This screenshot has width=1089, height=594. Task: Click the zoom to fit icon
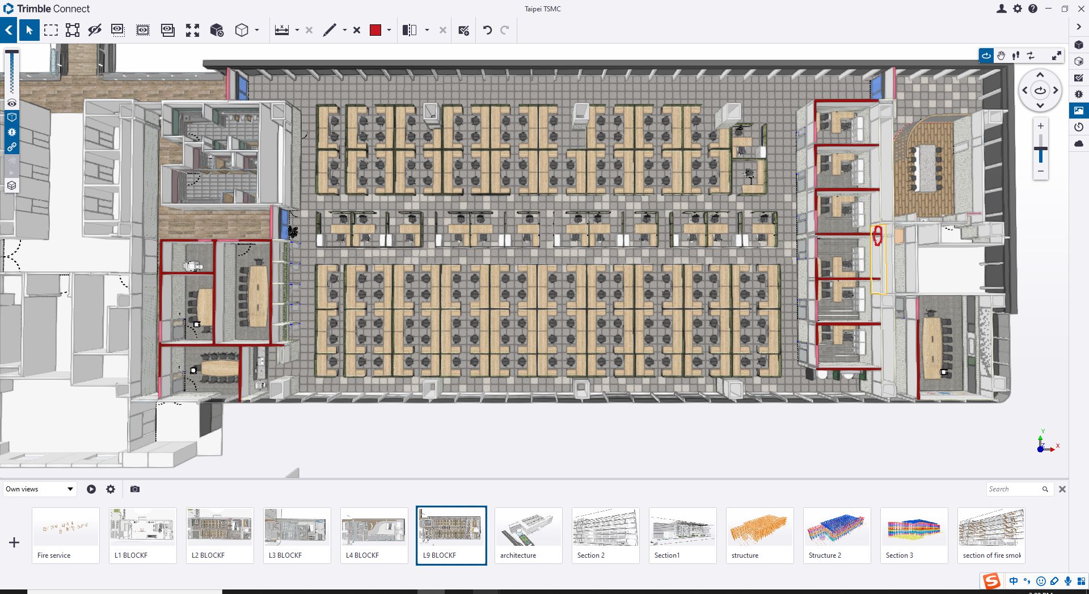pos(193,30)
